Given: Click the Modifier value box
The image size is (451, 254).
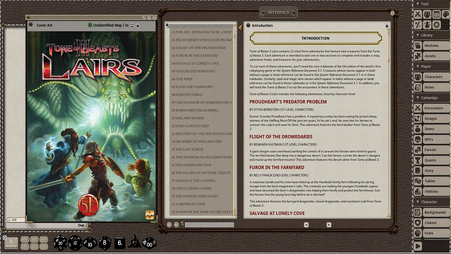Looking at the screenshot, I should [x=11, y=243].
